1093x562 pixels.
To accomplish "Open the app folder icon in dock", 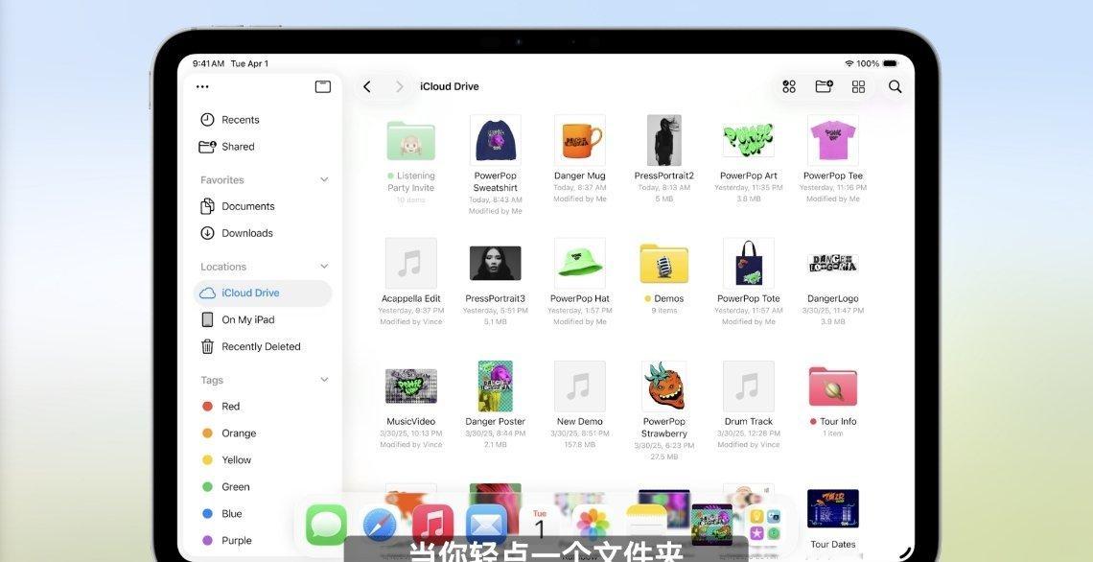I will point(764,525).
